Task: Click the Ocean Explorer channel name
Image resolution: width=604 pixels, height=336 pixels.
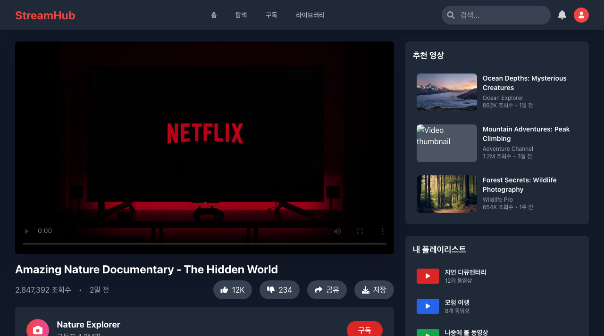Action: (503, 98)
